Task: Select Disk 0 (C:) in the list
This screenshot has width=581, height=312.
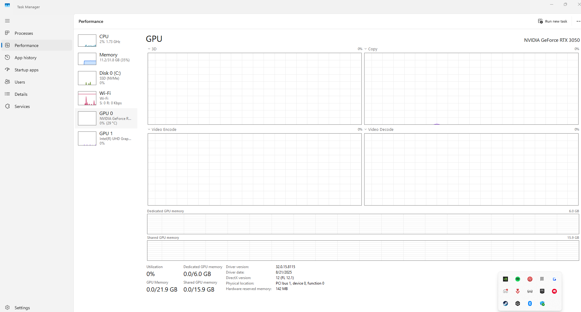Action: [106, 78]
